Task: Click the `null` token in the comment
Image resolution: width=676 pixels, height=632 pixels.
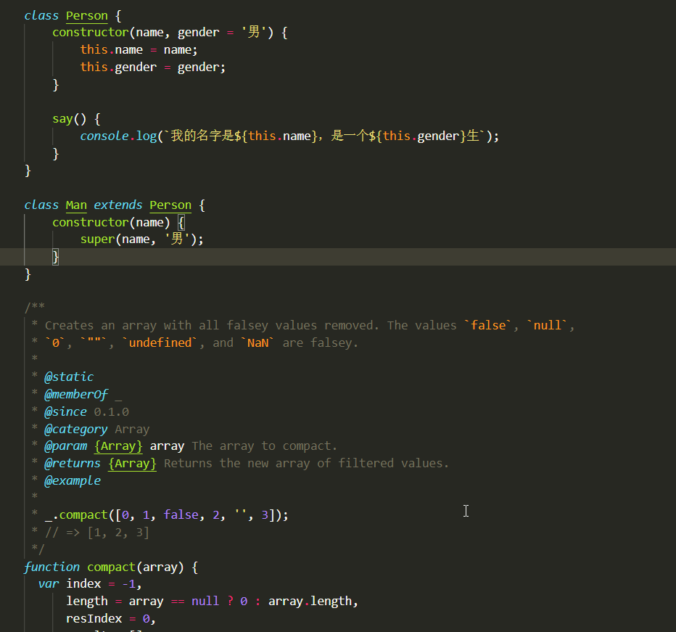Action: coord(548,325)
